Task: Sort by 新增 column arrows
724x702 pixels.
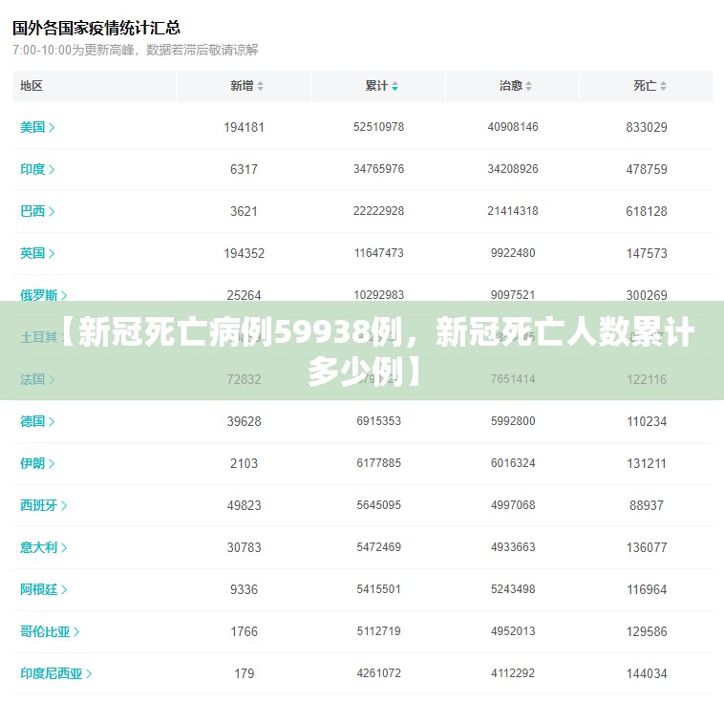Action: [x=261, y=86]
